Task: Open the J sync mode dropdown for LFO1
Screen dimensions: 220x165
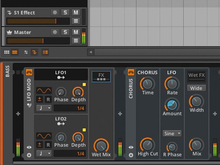Action: click(43, 108)
